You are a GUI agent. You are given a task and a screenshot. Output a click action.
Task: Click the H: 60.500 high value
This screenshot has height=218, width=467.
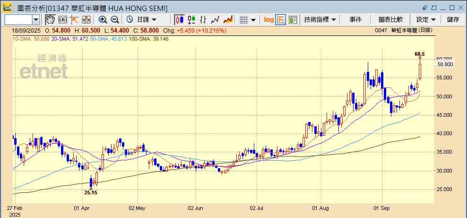[x=87, y=31]
